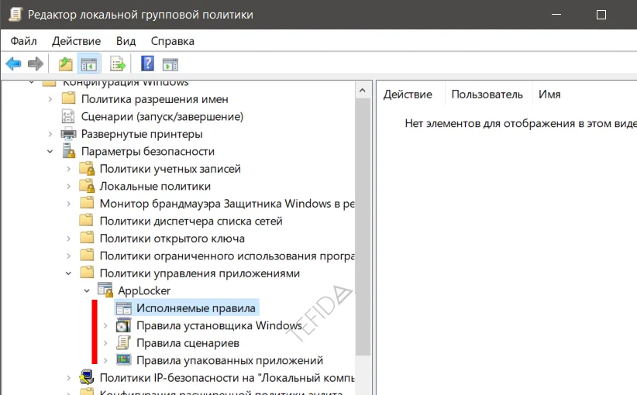Click the Правила сценариев scroll icon
Image resolution: width=637 pixels, height=395 pixels.
tap(123, 343)
